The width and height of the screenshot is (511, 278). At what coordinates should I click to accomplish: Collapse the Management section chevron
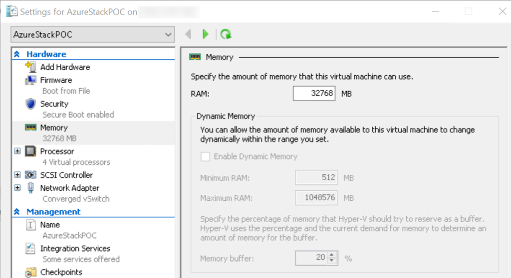pyautogui.click(x=17, y=212)
